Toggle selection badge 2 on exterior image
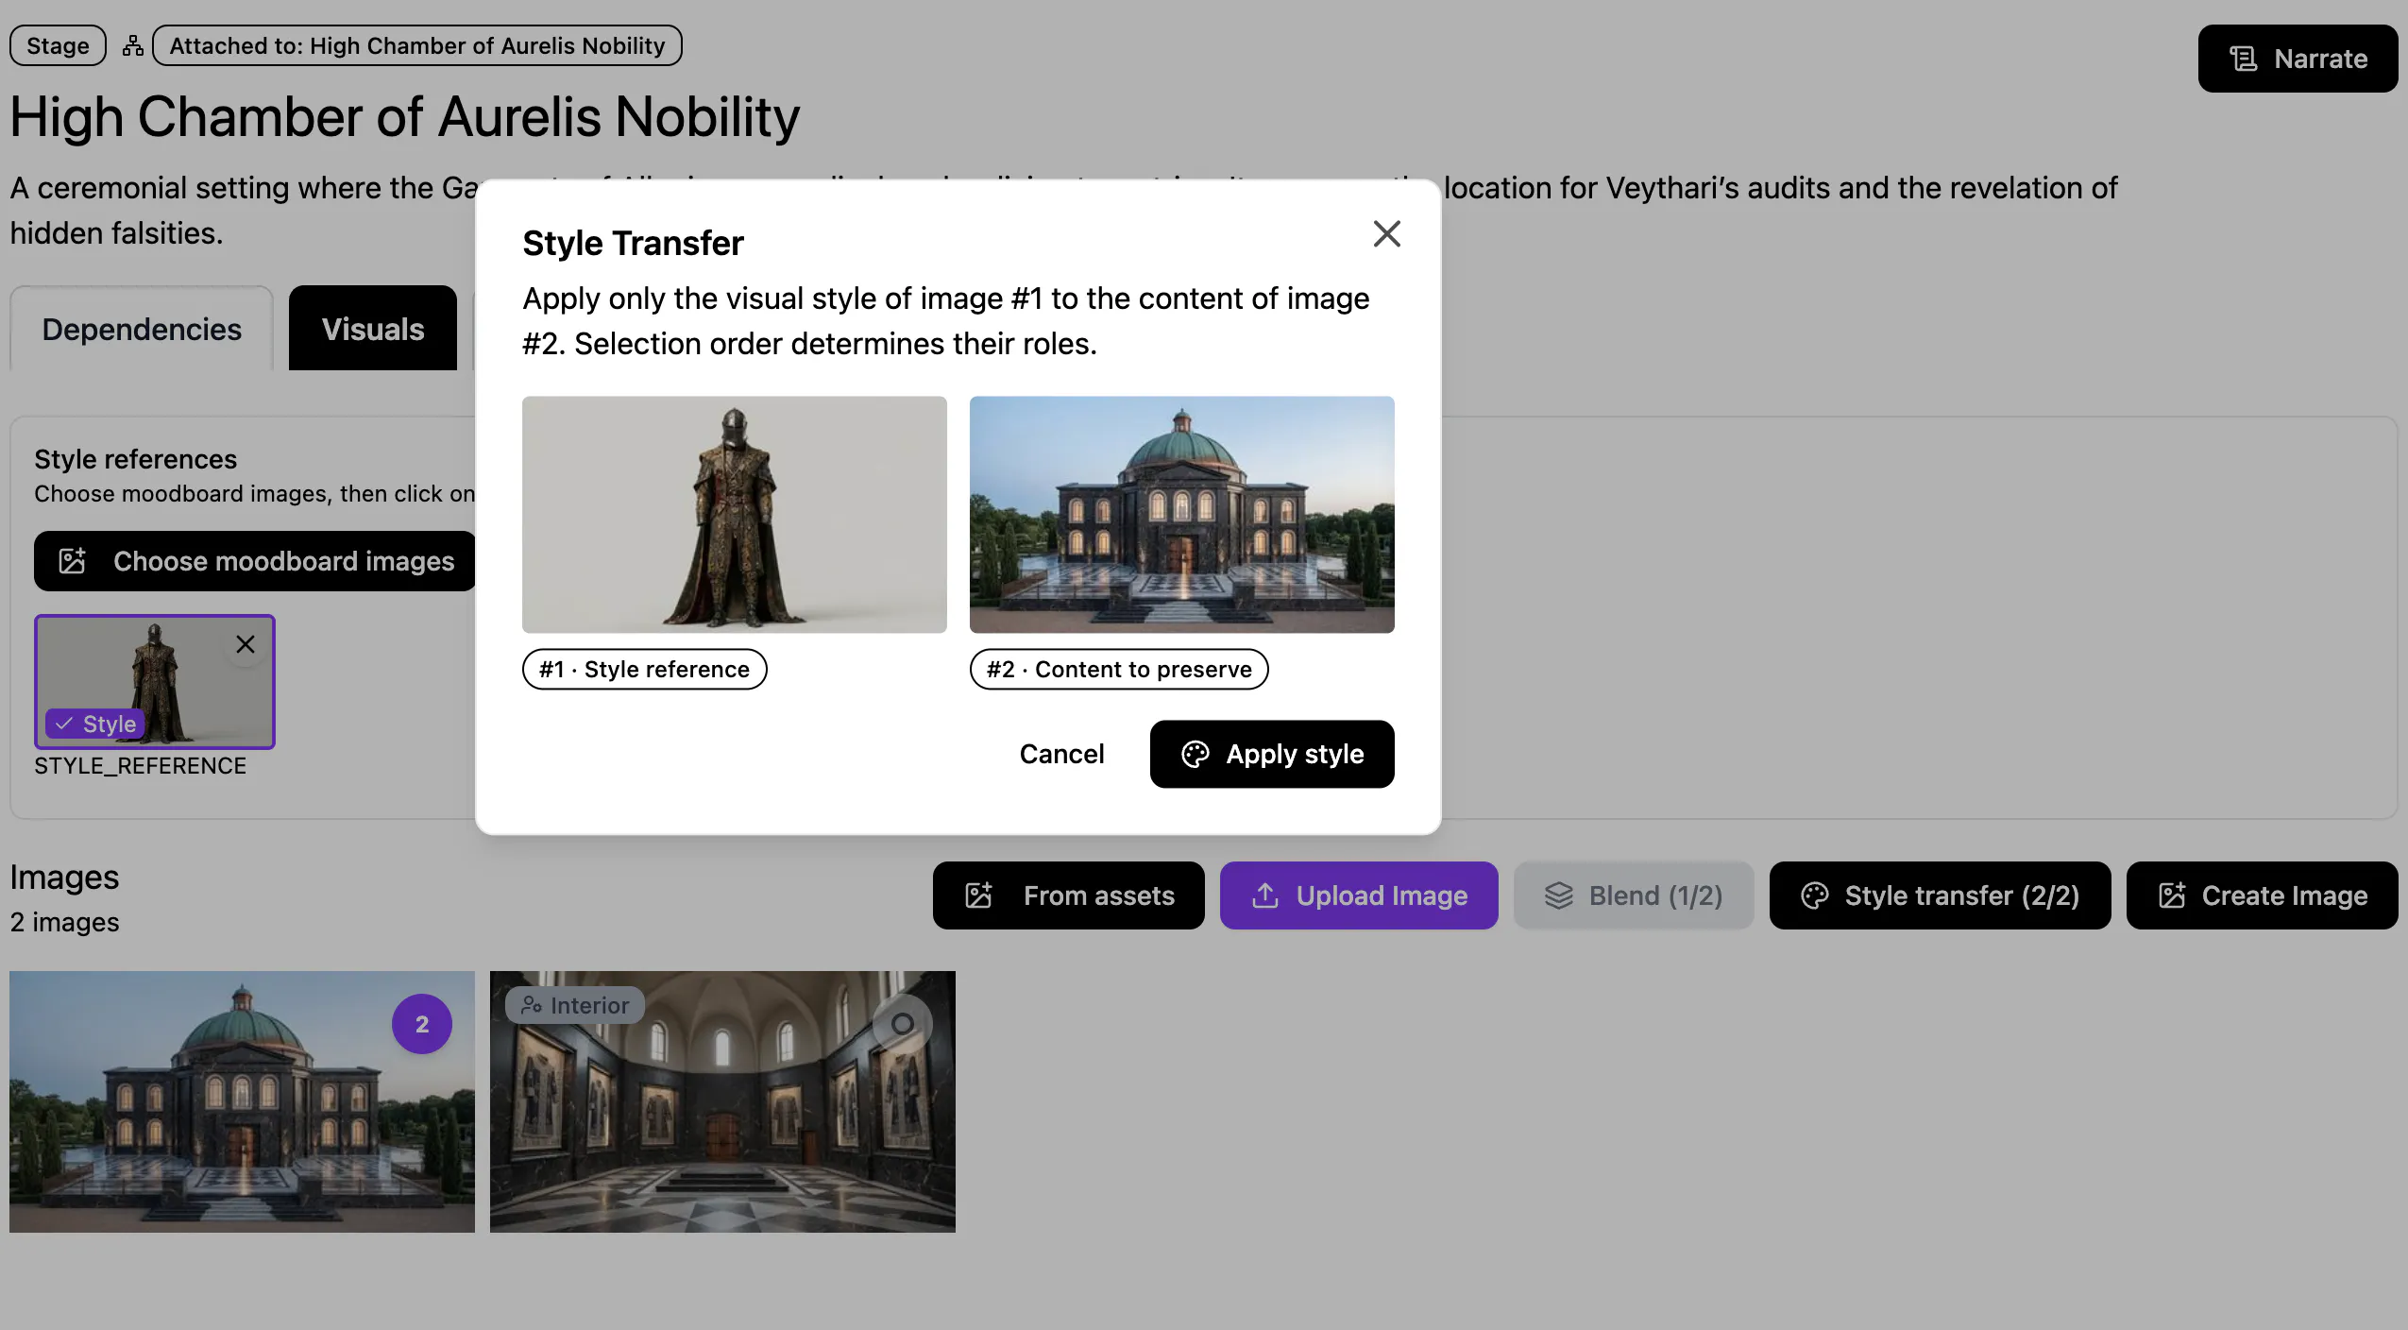The width and height of the screenshot is (2408, 1330). [x=422, y=1024]
